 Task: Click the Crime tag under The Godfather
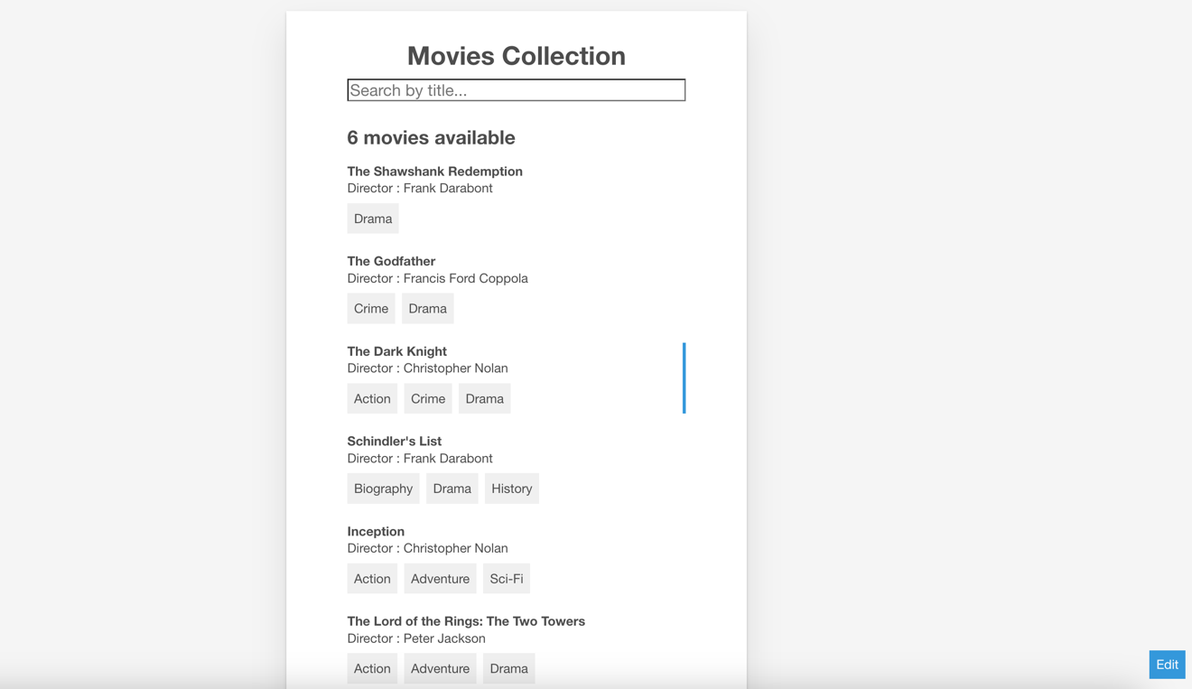[x=371, y=309]
